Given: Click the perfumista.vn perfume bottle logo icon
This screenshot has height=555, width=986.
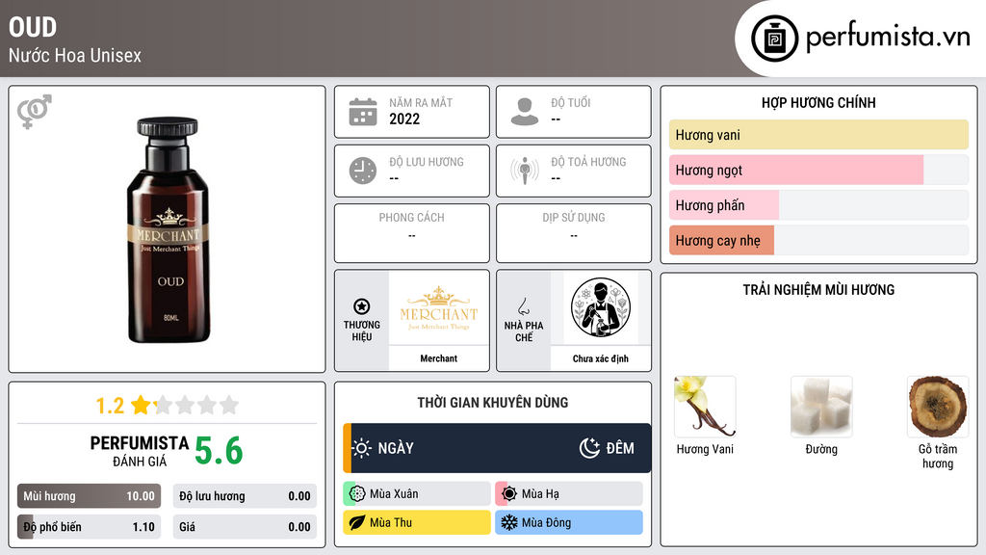Looking at the screenshot, I should (x=774, y=39).
